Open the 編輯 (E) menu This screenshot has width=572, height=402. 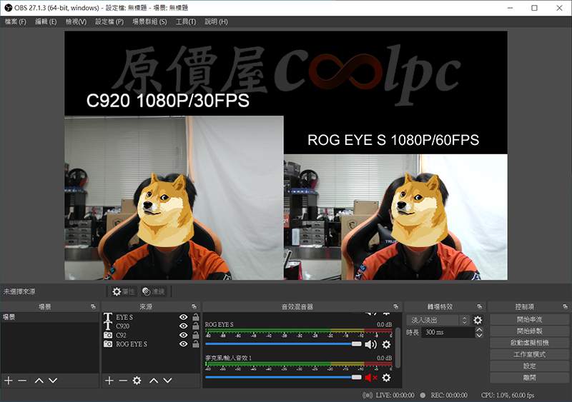[x=46, y=21]
